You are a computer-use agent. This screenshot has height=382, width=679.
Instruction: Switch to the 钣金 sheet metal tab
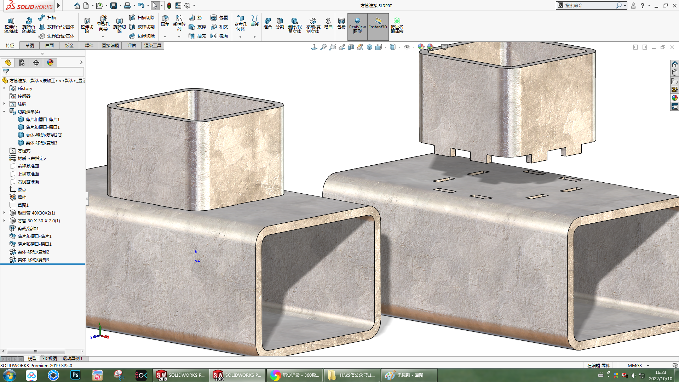pos(69,45)
